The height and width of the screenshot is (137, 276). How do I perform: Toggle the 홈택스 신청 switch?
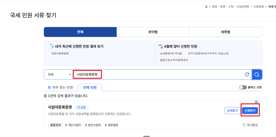tap(243, 87)
